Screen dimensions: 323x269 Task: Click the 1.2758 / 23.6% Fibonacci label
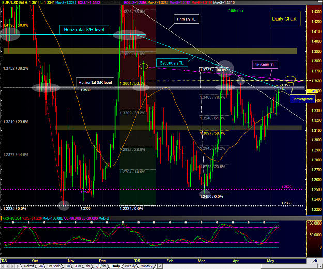212,167
